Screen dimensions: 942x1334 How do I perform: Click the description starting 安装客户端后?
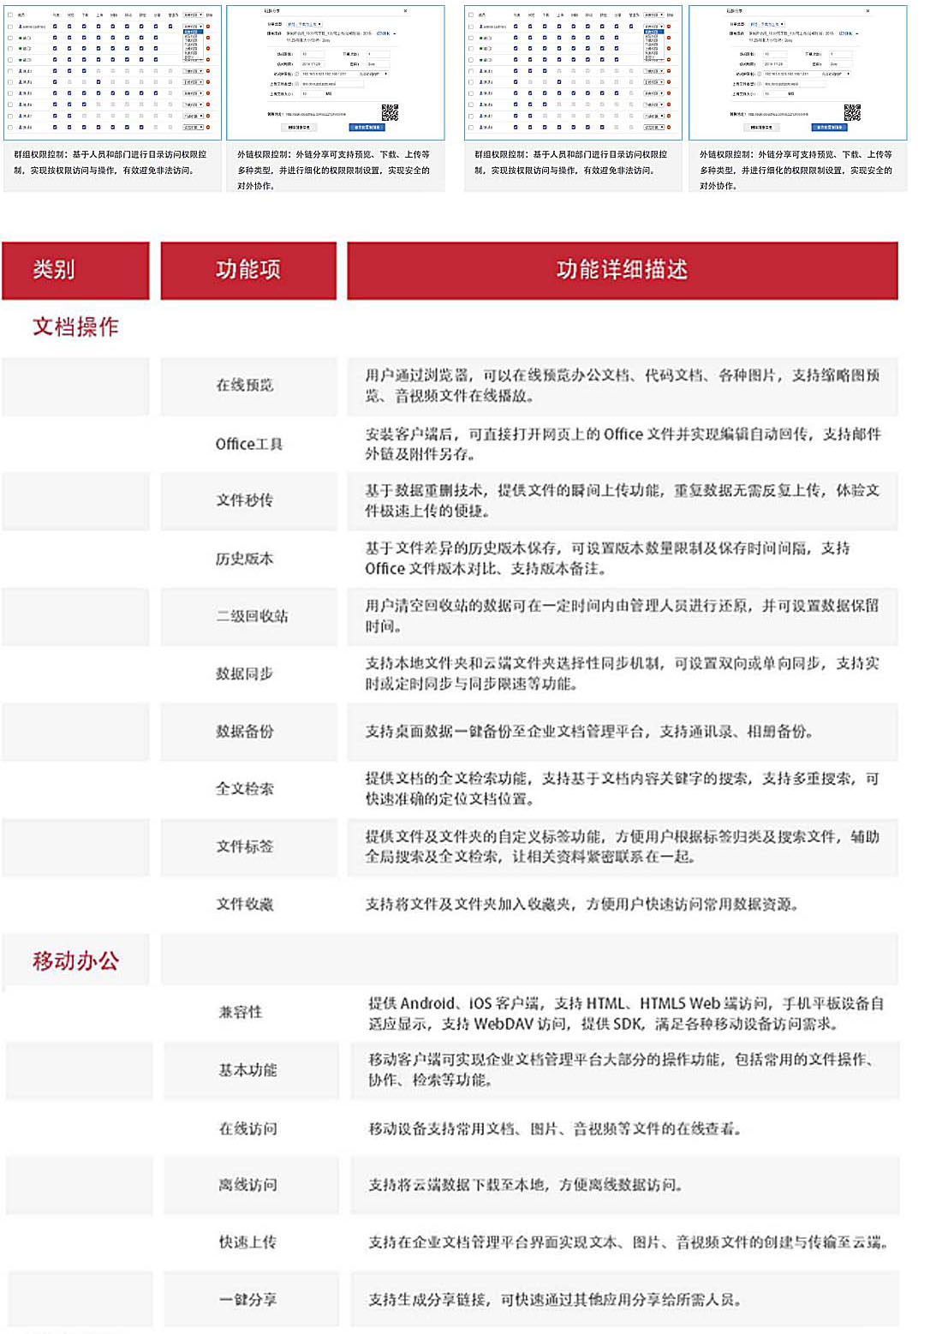[x=623, y=444]
